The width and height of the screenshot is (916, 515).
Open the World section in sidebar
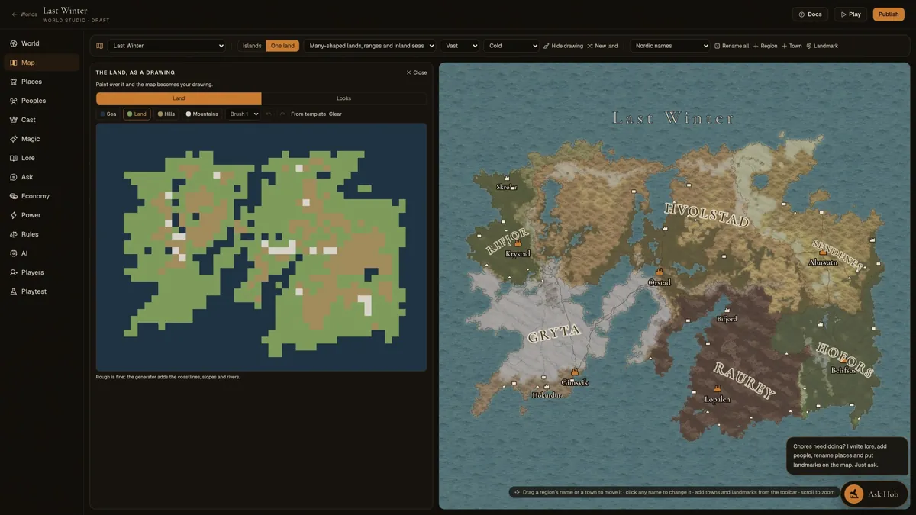pyautogui.click(x=42, y=43)
